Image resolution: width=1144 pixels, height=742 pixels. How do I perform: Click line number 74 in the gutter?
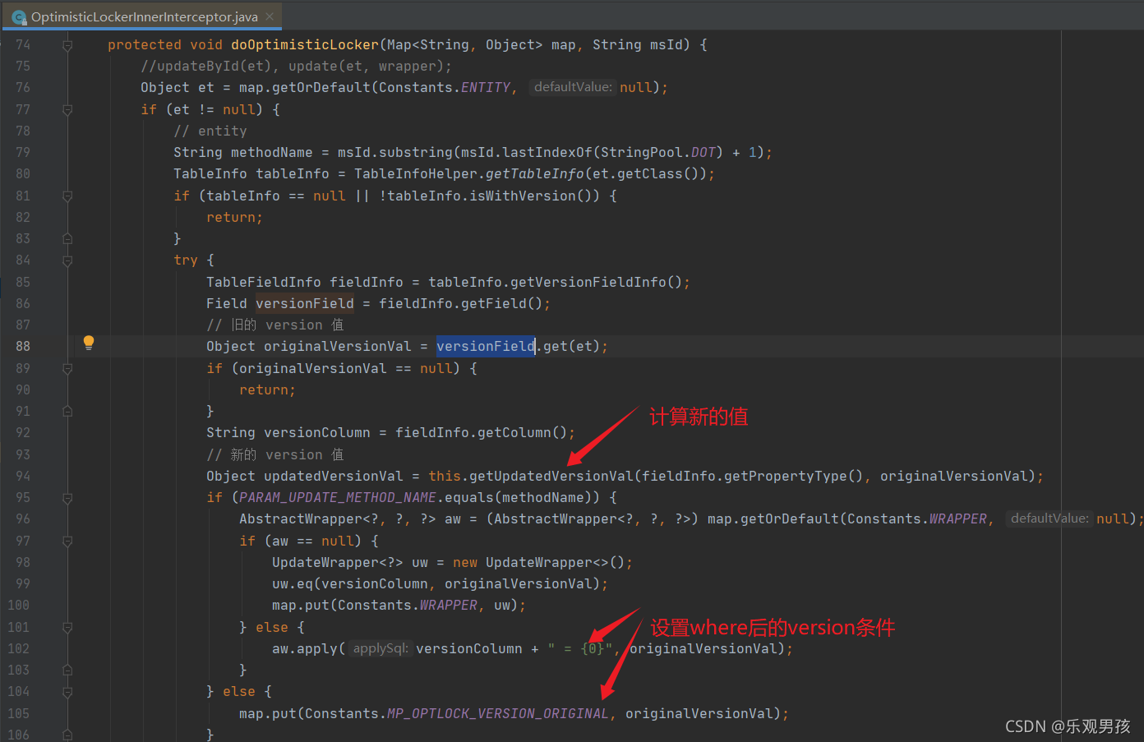point(23,44)
